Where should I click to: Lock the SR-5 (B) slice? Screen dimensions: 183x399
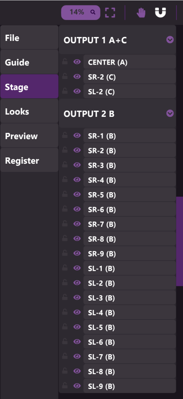[x=65, y=194]
